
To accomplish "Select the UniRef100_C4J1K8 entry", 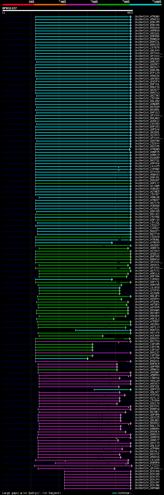I will click(147, 460).
